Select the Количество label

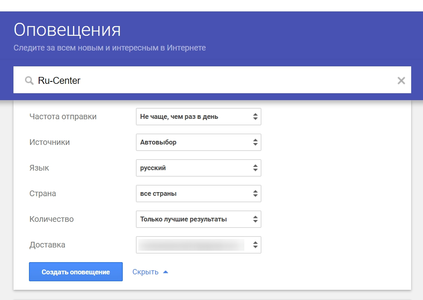51,219
